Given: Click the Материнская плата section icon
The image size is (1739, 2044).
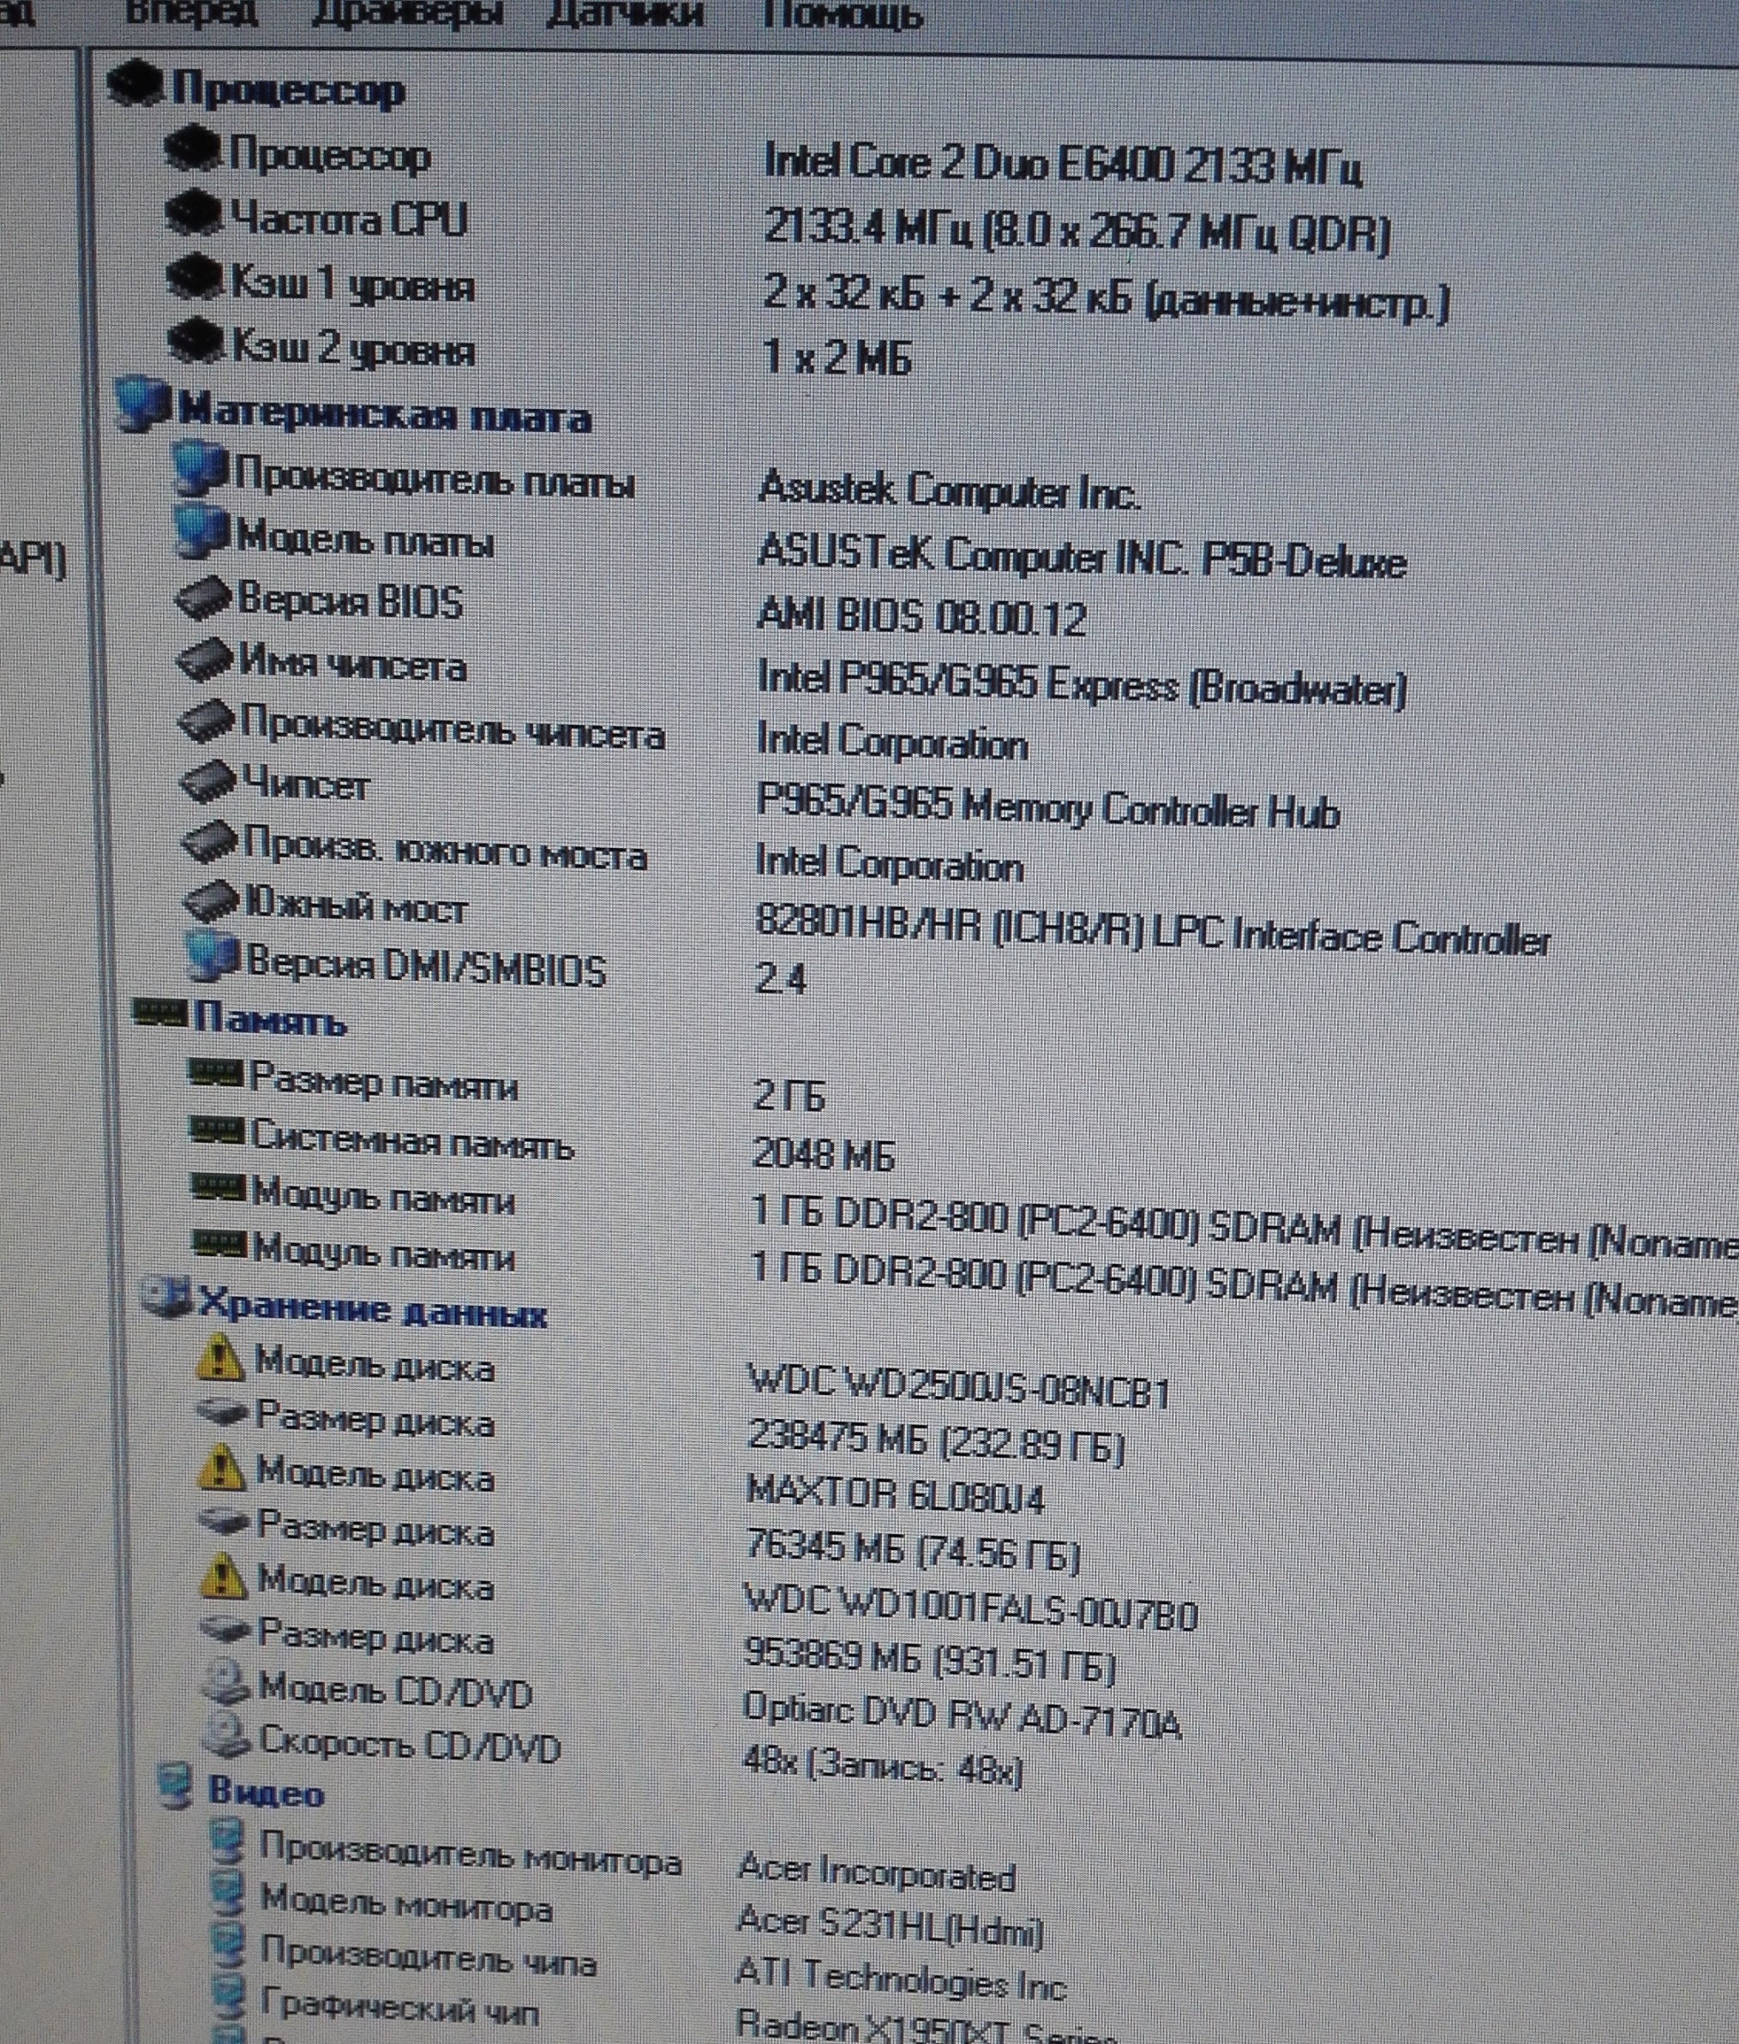Looking at the screenshot, I should click(x=142, y=406).
